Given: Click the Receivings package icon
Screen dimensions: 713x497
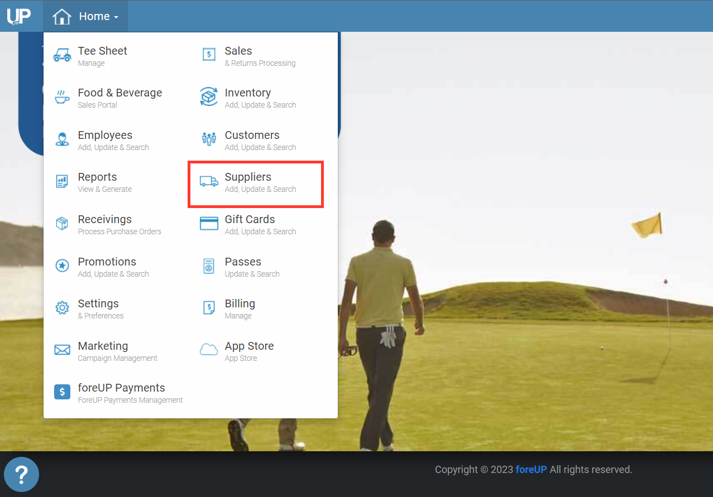Looking at the screenshot, I should pos(62,224).
